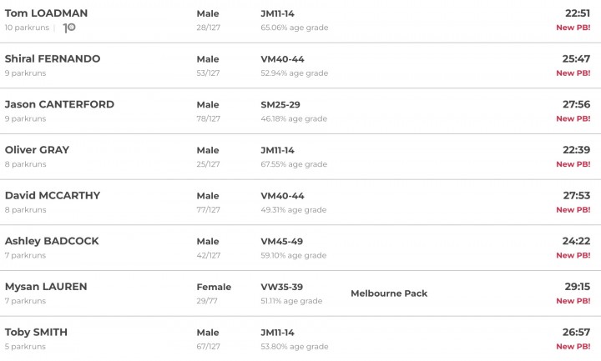
Task: Select the VM40-44 age group for Shiral
Action: [283, 59]
